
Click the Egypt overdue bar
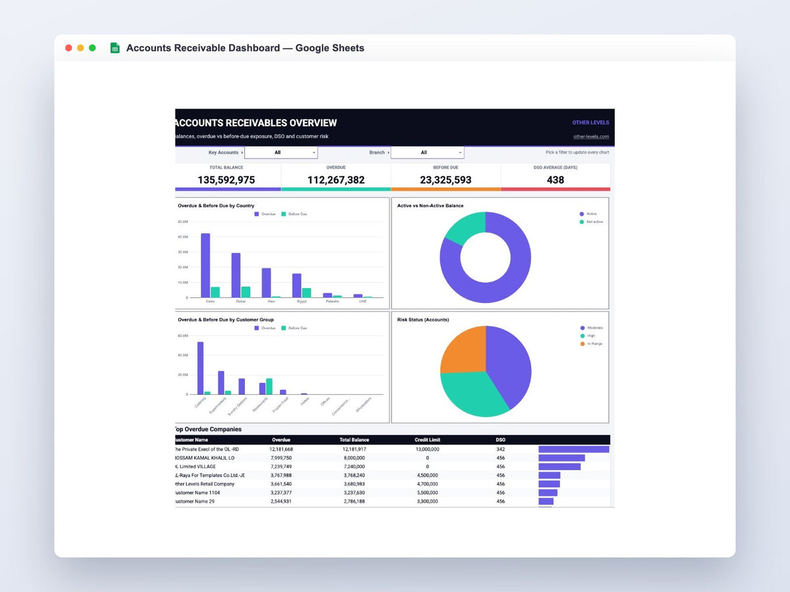click(x=297, y=285)
